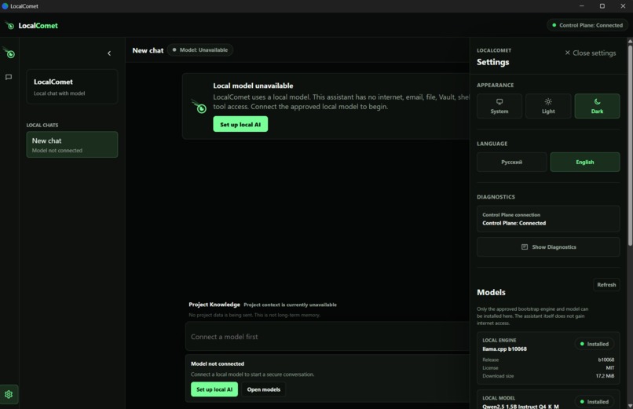Click the 17.2 MiB download size value
Image resolution: width=633 pixels, height=409 pixels.
605,376
